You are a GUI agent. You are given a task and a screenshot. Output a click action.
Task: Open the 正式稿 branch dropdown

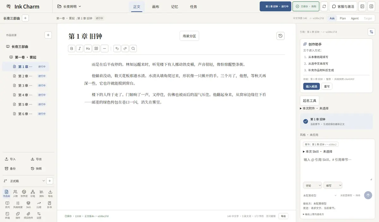coord(24,181)
